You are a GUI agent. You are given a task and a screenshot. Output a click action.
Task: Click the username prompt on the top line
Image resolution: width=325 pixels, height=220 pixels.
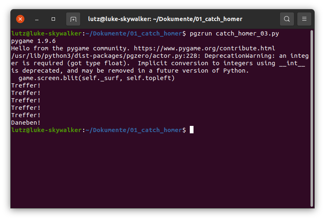(46, 33)
